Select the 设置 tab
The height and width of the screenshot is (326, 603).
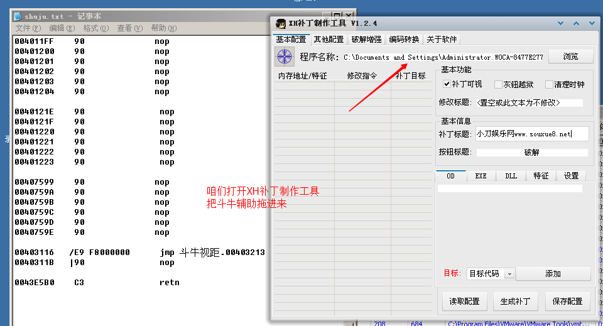coord(571,176)
